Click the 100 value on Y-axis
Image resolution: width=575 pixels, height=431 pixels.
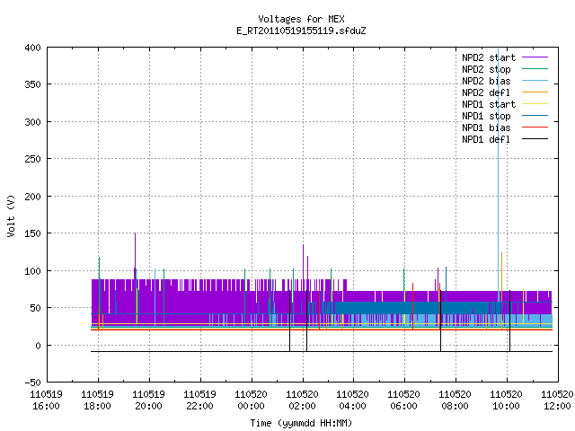(32, 271)
